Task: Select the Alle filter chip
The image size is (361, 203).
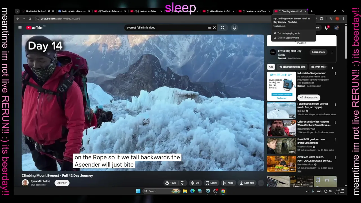Action: tap(271, 67)
